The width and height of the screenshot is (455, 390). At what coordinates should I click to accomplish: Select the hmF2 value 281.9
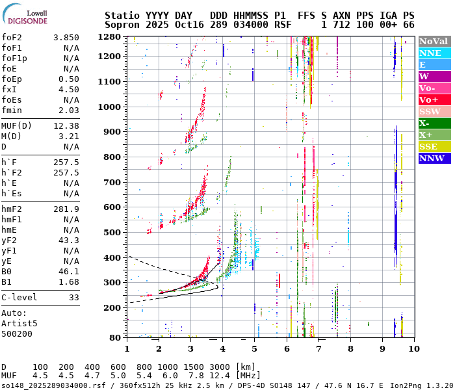pos(66,209)
